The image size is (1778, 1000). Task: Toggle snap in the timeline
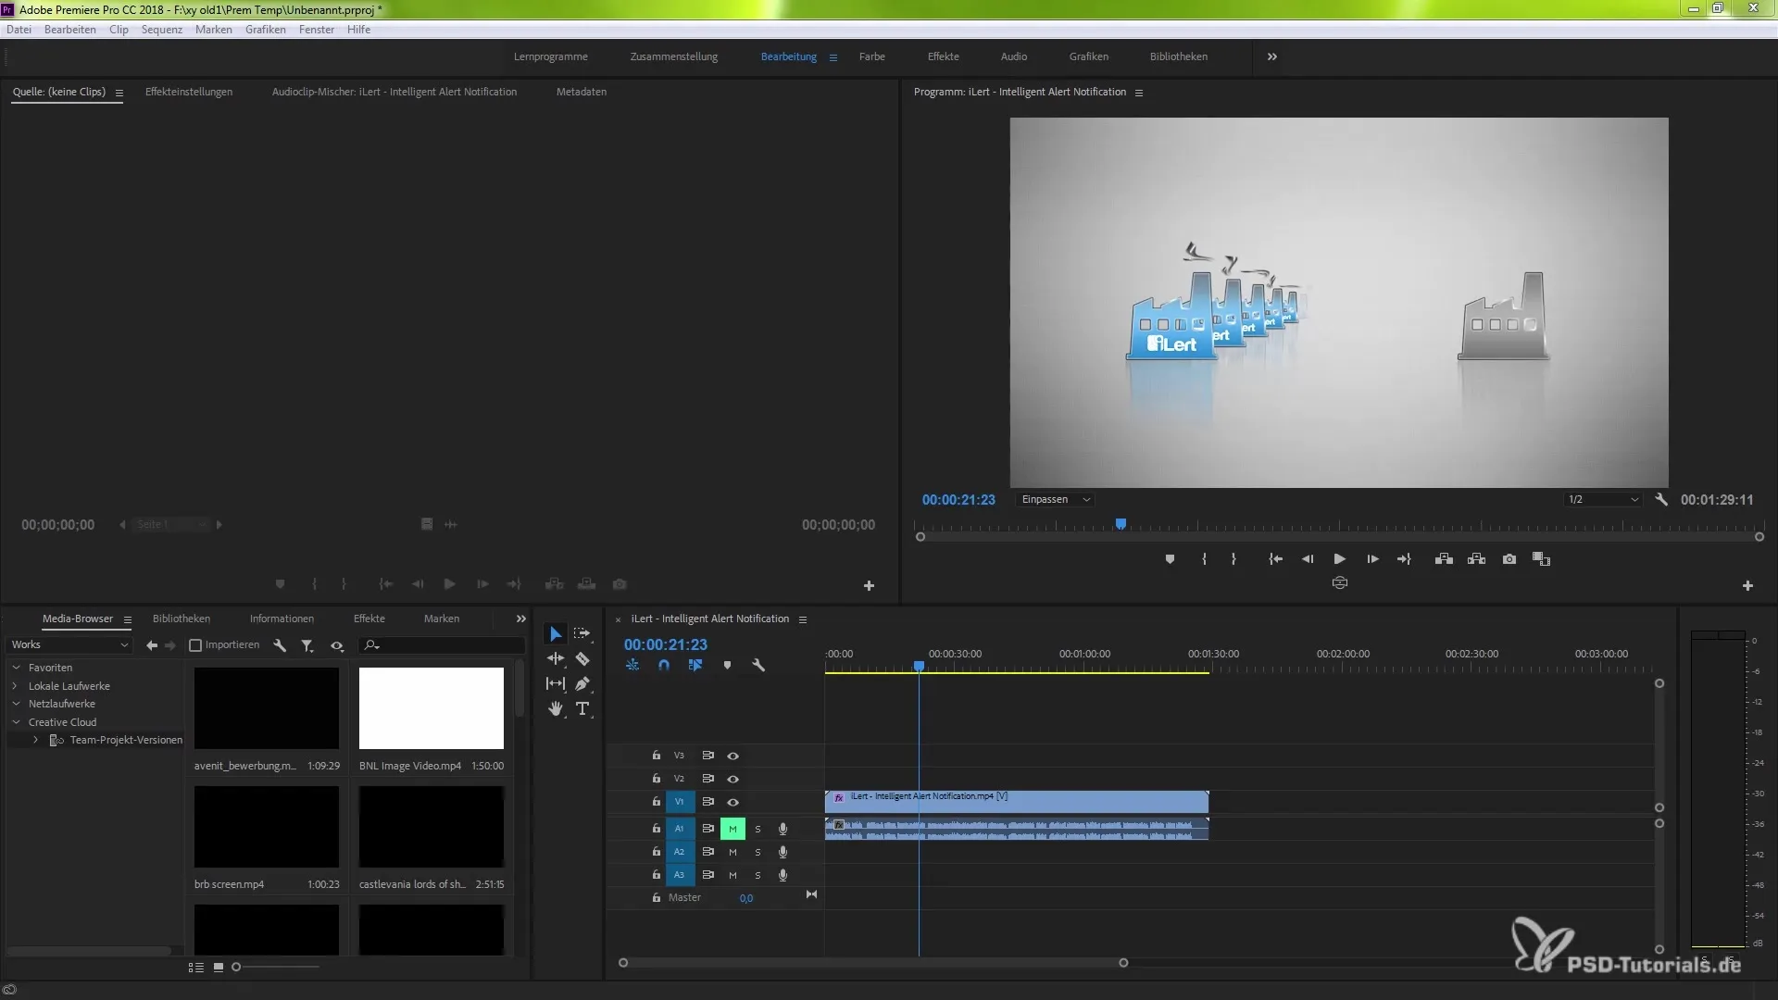(x=664, y=666)
